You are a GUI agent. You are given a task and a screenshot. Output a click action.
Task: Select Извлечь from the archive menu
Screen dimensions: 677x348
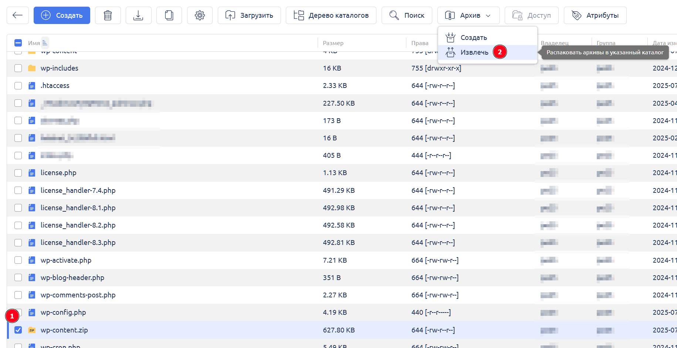(474, 52)
